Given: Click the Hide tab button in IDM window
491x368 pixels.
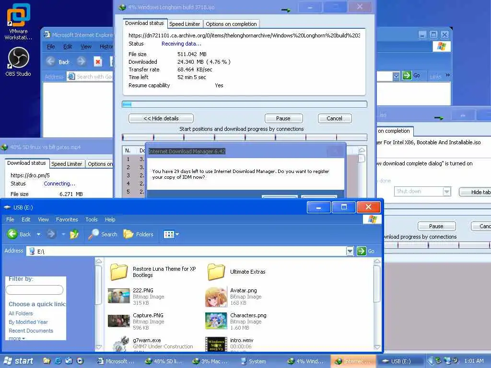Looking at the screenshot, I should coord(476,192).
